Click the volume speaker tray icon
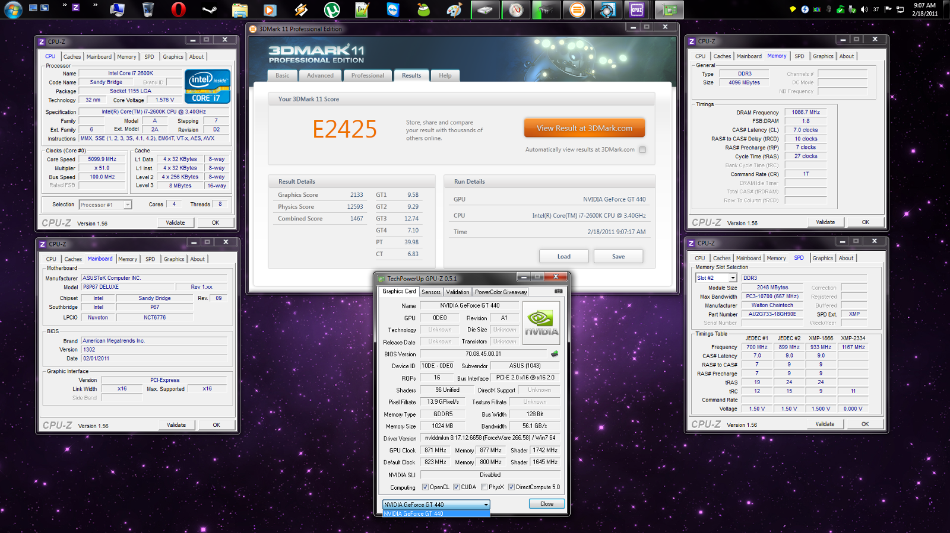Viewport: 950px width, 533px height. tap(864, 9)
